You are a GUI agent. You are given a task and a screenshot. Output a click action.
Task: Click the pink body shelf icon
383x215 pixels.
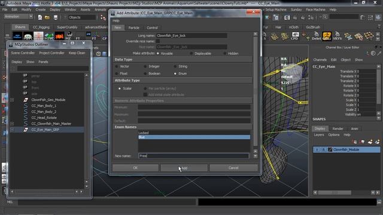(38, 36)
